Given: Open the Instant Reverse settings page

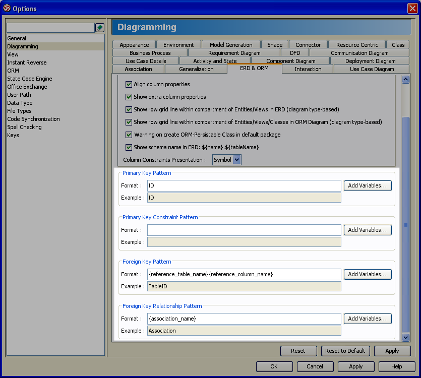Looking at the screenshot, I should coord(26,62).
